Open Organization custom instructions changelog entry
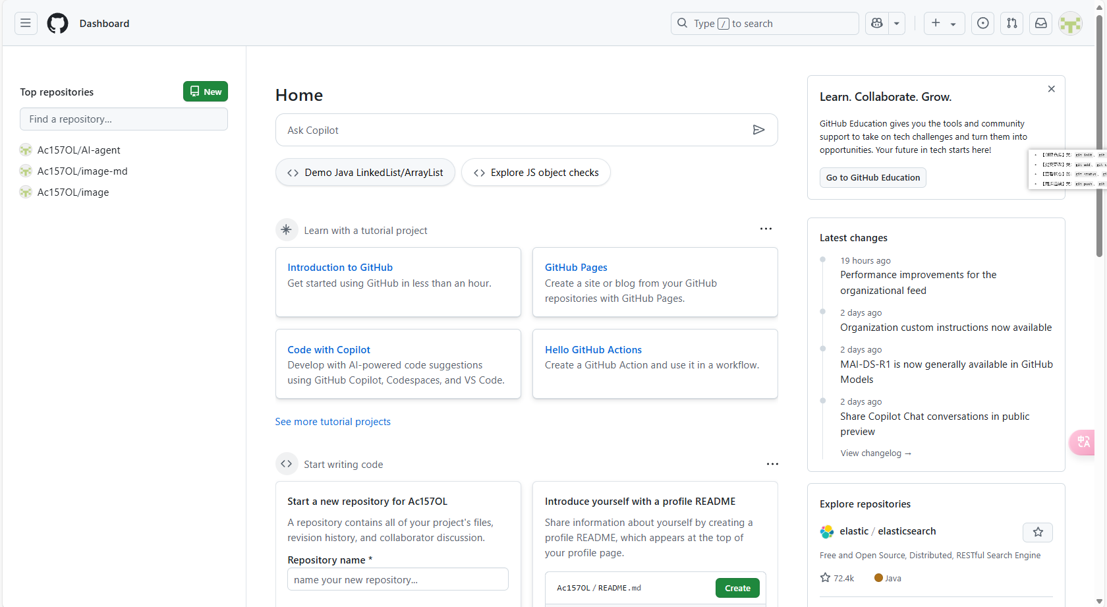The width and height of the screenshot is (1107, 607). click(x=946, y=328)
